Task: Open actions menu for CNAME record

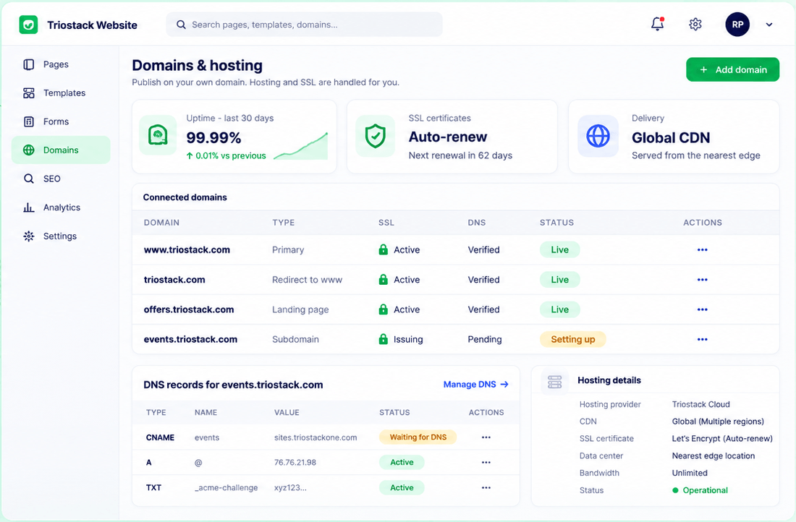Action: point(486,437)
